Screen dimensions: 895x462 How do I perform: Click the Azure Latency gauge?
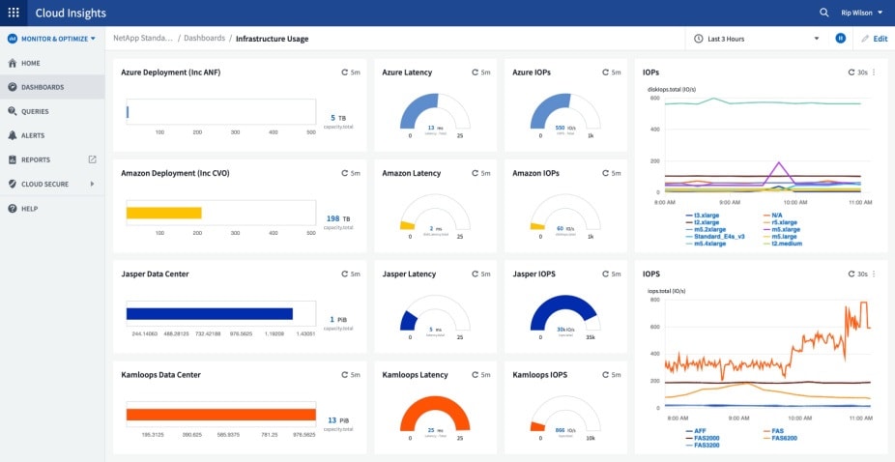435,111
